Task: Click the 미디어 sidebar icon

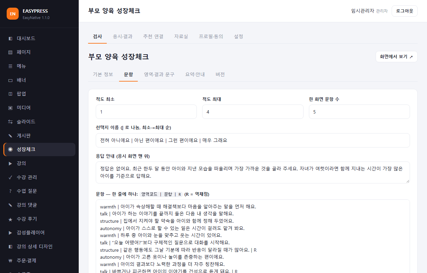Action: point(10,108)
